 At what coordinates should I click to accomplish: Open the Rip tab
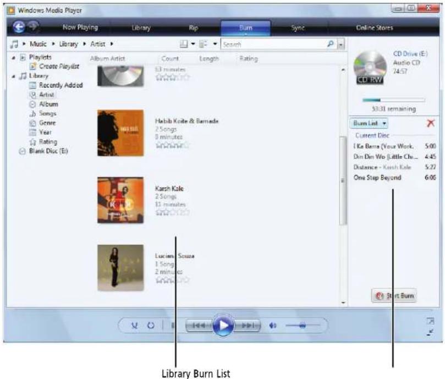pos(193,28)
